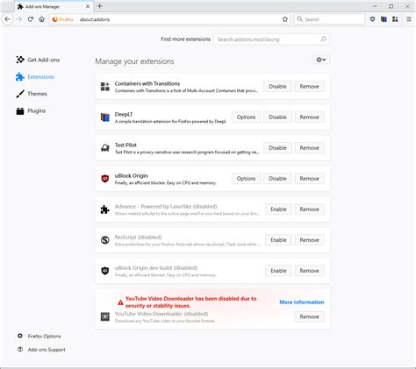Screen dimensions: 416x369
Task: Remove the DeepLT extension
Action: [309, 117]
